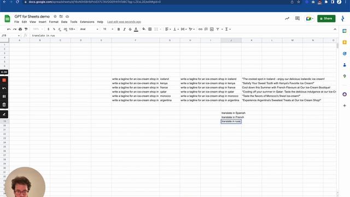Viewport: 350px width, 197px height.
Task: Open the zoom level dropdown
Action: [38, 29]
